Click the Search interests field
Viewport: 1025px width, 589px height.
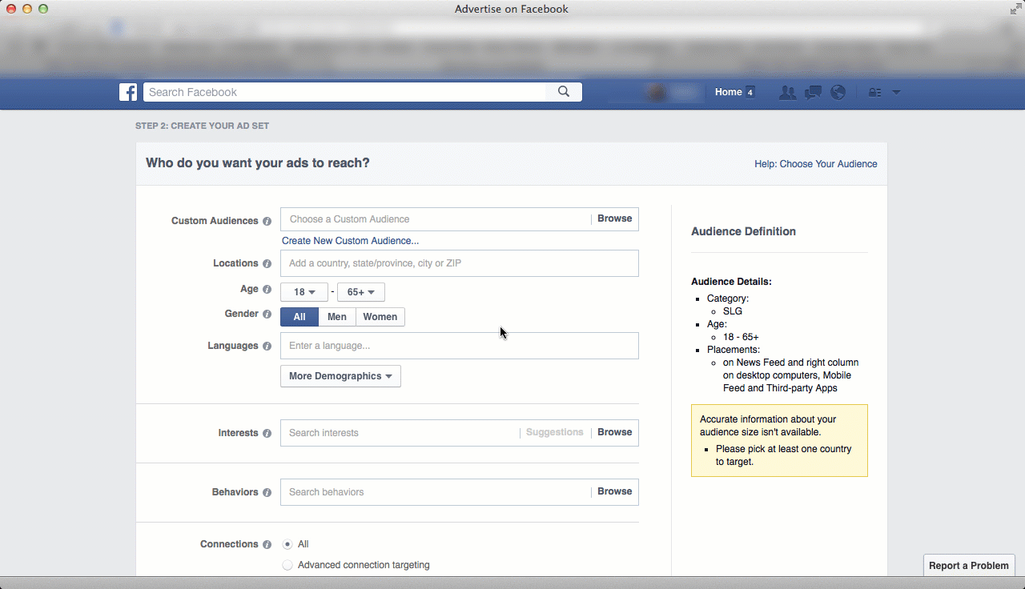click(x=400, y=433)
